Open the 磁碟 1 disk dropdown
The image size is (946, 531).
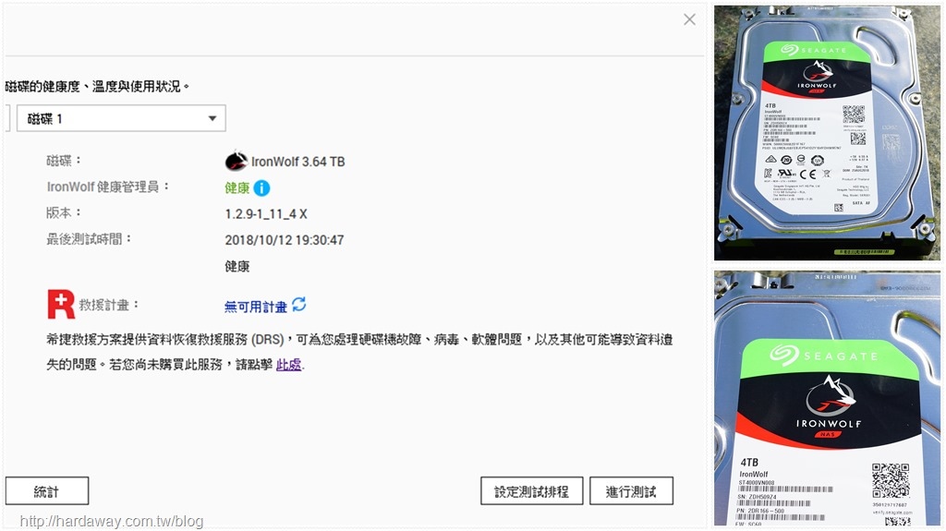click(x=121, y=118)
